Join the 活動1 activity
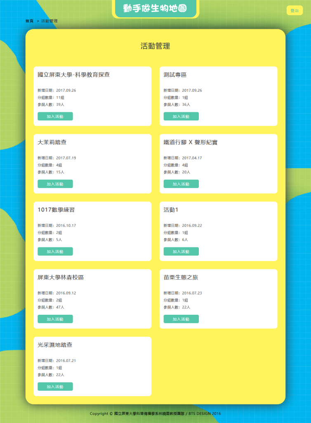Viewport: 311px width, 423px height. click(x=181, y=252)
